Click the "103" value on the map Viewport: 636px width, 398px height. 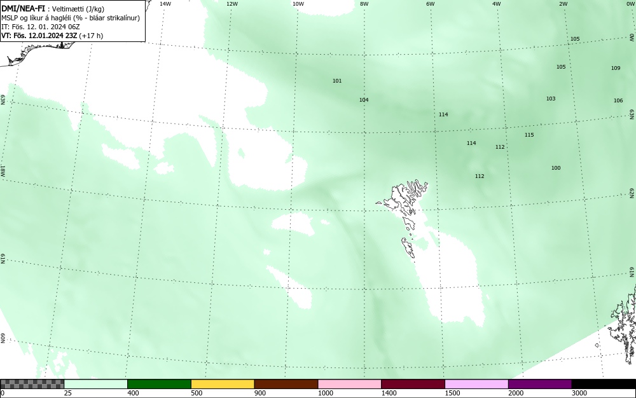point(550,99)
